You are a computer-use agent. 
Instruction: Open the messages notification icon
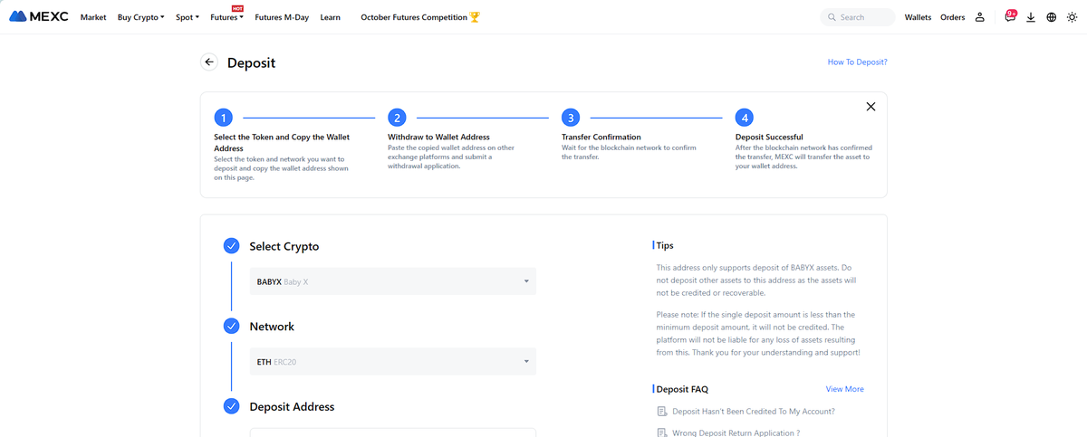[1010, 16]
